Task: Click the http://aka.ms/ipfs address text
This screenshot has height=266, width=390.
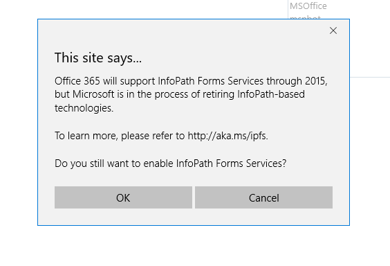Action: coord(228,136)
